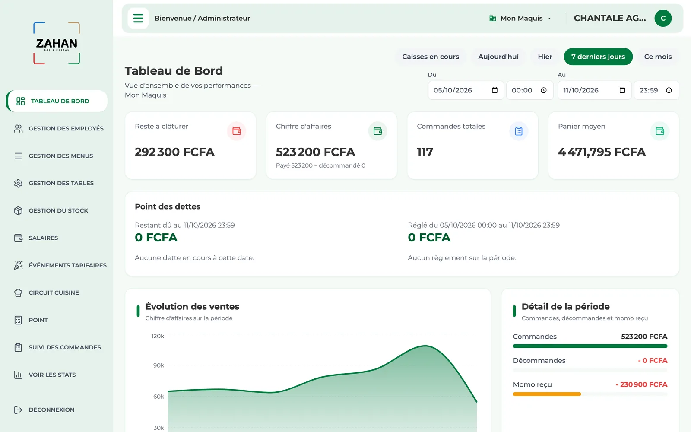Open Voir les Stats page
This screenshot has width=691, height=432.
coord(57,375)
